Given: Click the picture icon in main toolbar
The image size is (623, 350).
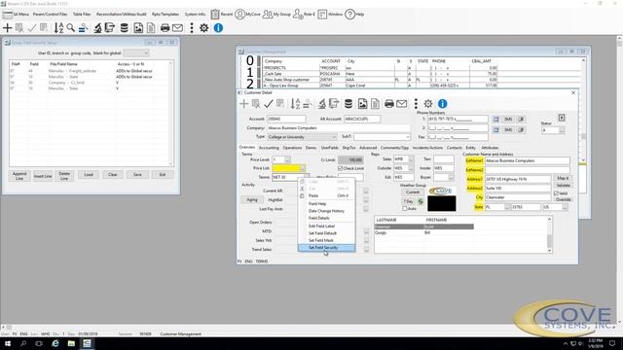Looking at the screenshot, I should 138,28.
